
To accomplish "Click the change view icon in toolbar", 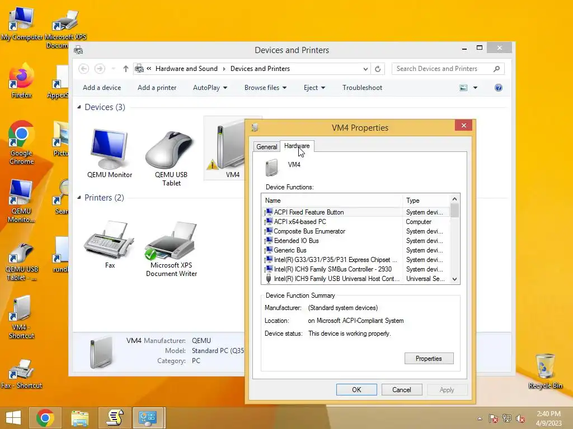I will point(463,88).
